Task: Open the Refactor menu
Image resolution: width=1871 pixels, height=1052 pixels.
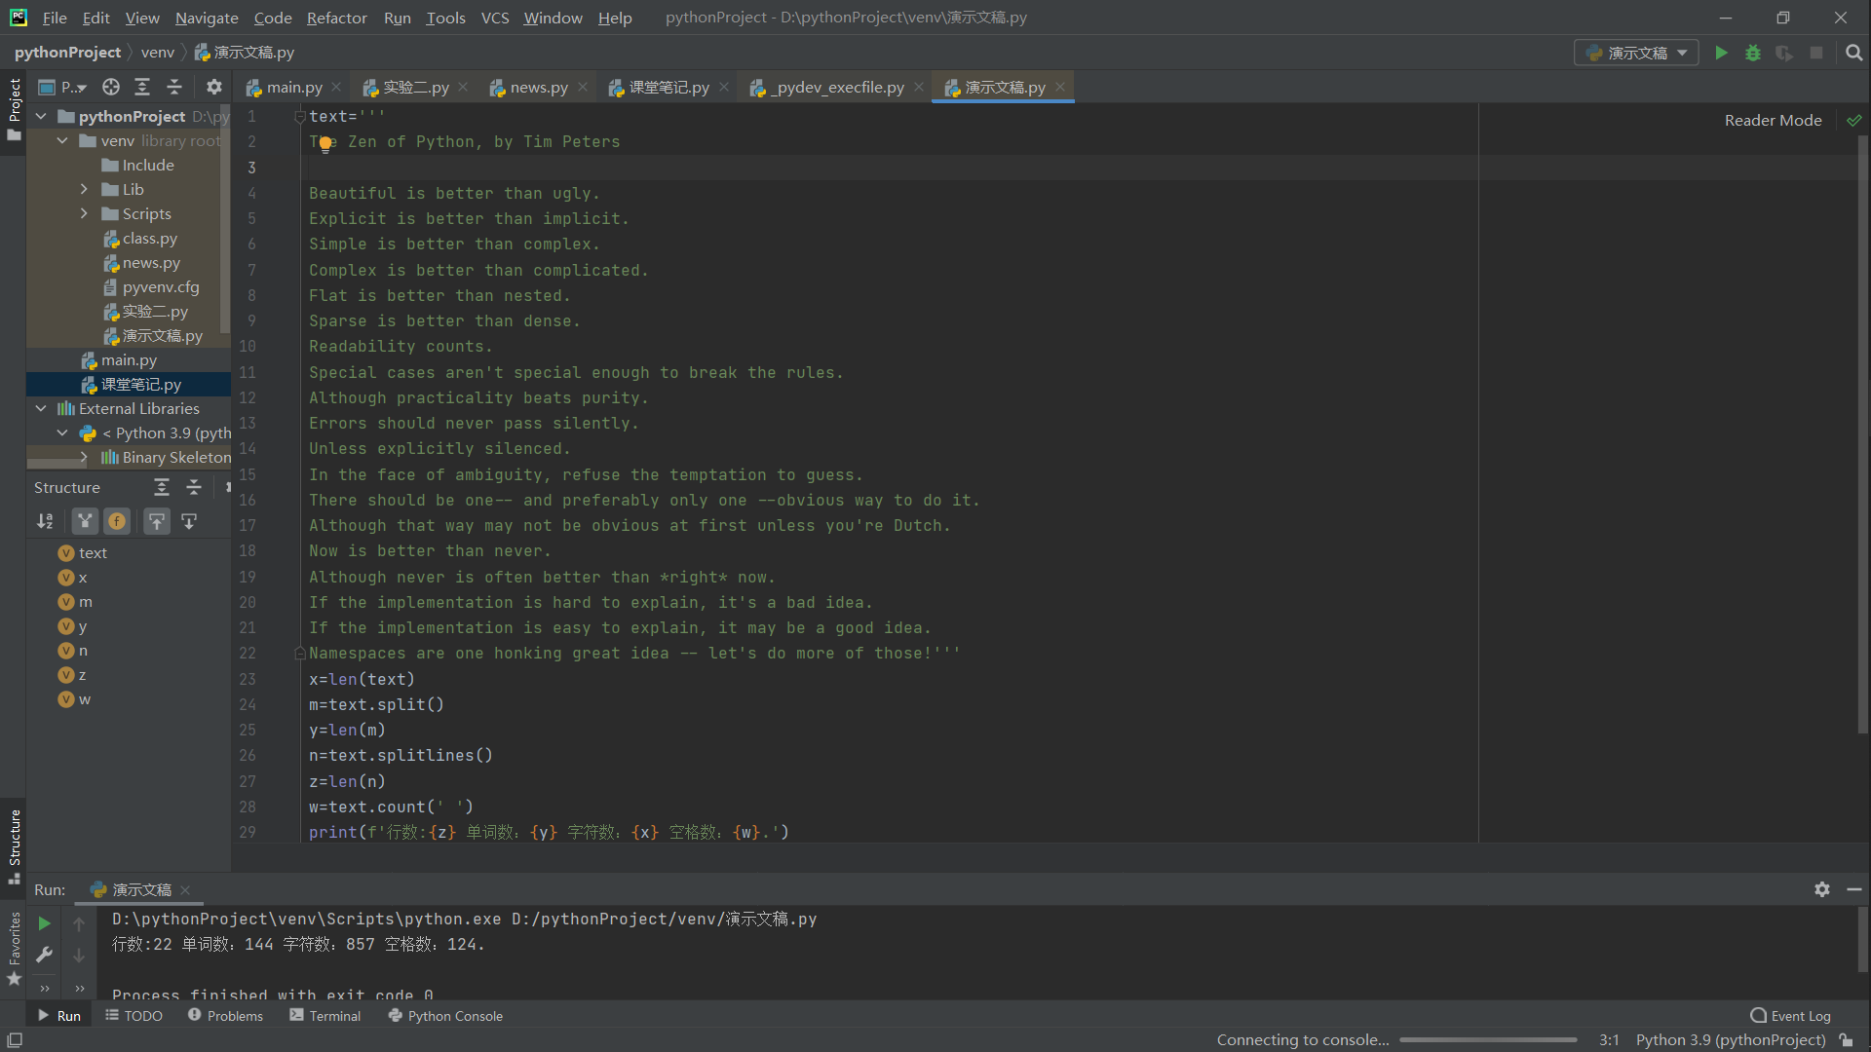Action: click(x=336, y=18)
